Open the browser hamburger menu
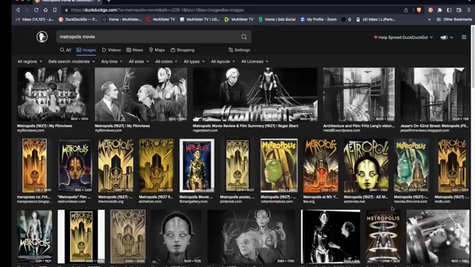Viewport: 475px width, 267px height. click(x=469, y=10)
